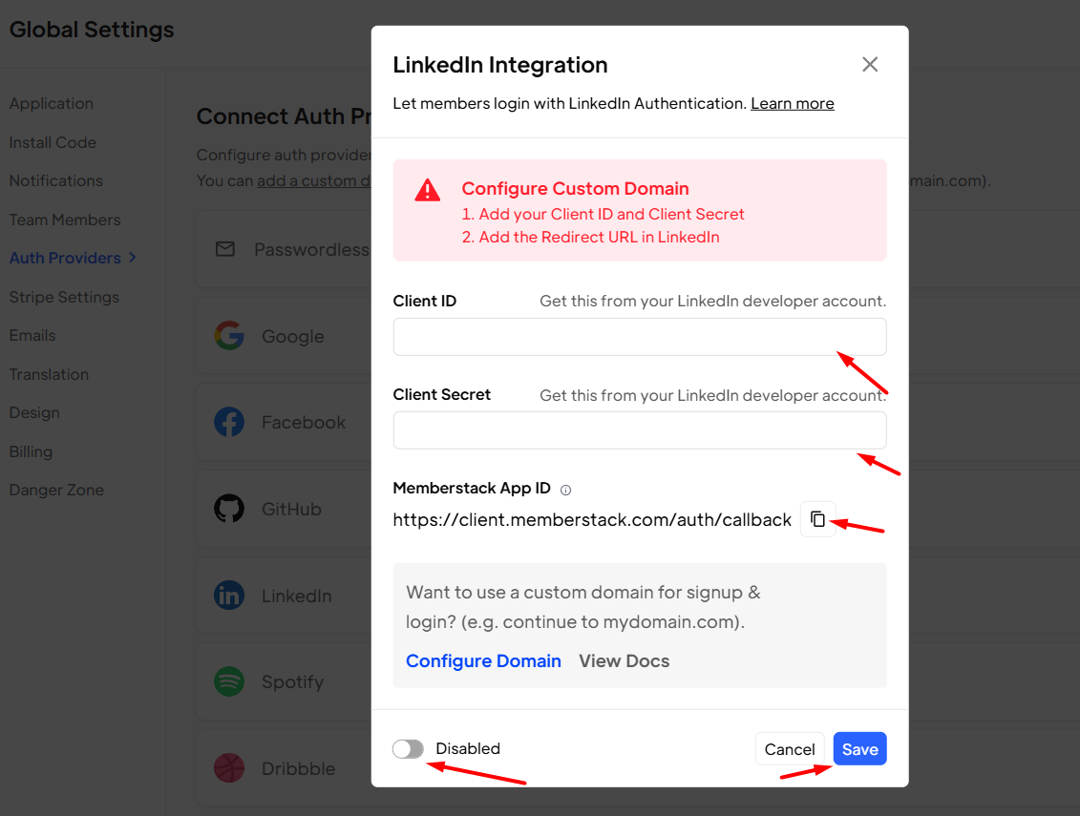Screen dimensions: 1080x816
Task: Click the Facebook logo icon
Action: 229,422
